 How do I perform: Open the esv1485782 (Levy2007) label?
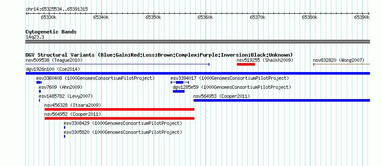(66, 96)
